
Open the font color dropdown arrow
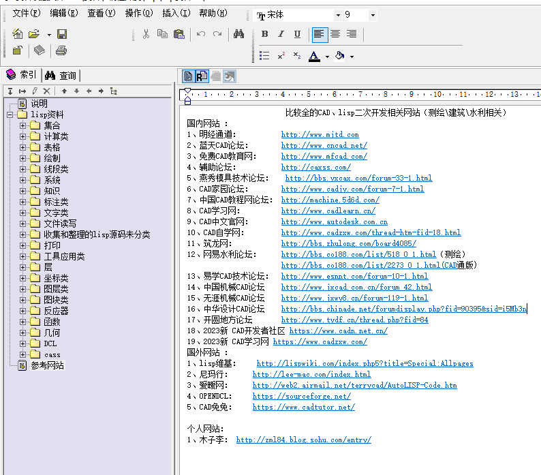point(327,57)
